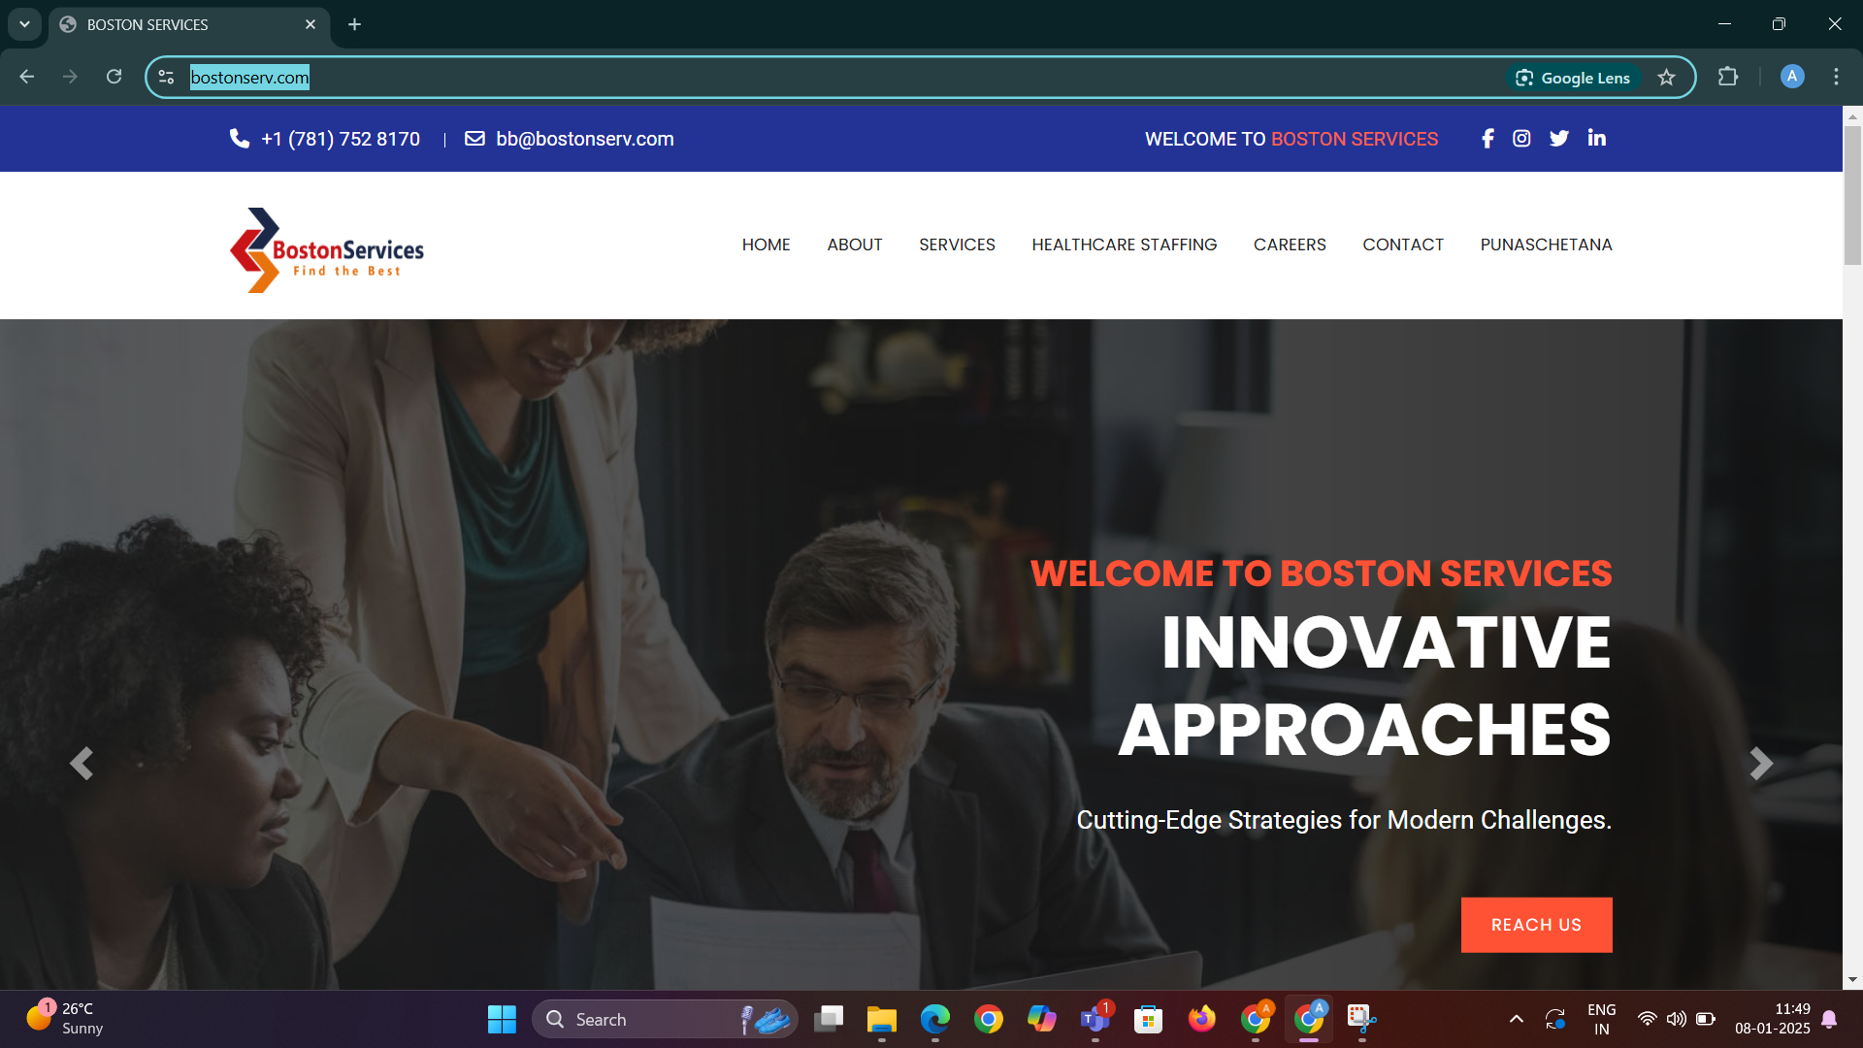Show the next carousel slide
The height and width of the screenshot is (1048, 1863).
pos(1760,764)
